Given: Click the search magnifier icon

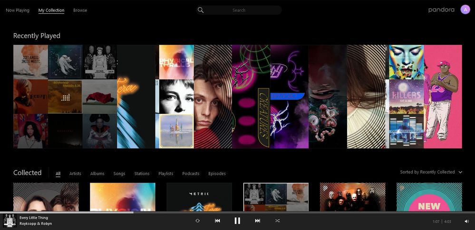Looking at the screenshot, I should click(201, 10).
